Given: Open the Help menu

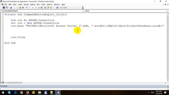Looking at the screenshot, I should [63, 4].
